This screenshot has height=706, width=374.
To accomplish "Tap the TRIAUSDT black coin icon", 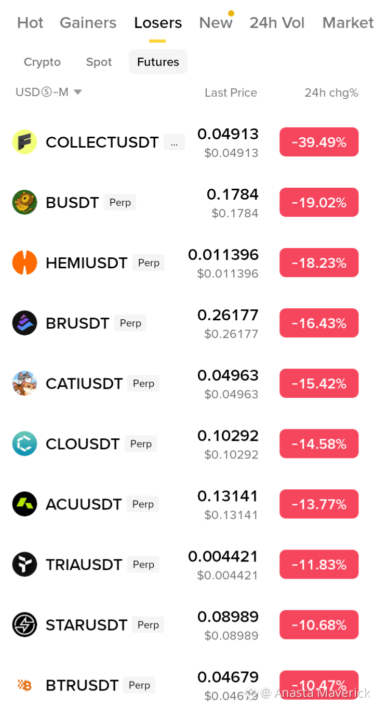I will tap(24, 564).
